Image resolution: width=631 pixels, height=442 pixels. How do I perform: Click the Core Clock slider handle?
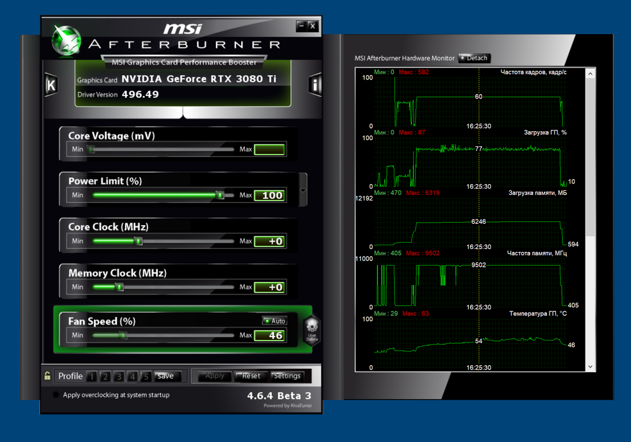[138, 241]
